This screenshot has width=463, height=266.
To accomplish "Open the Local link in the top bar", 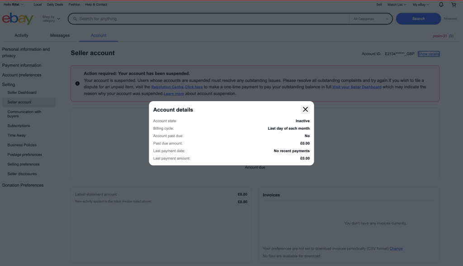I will [38, 5].
